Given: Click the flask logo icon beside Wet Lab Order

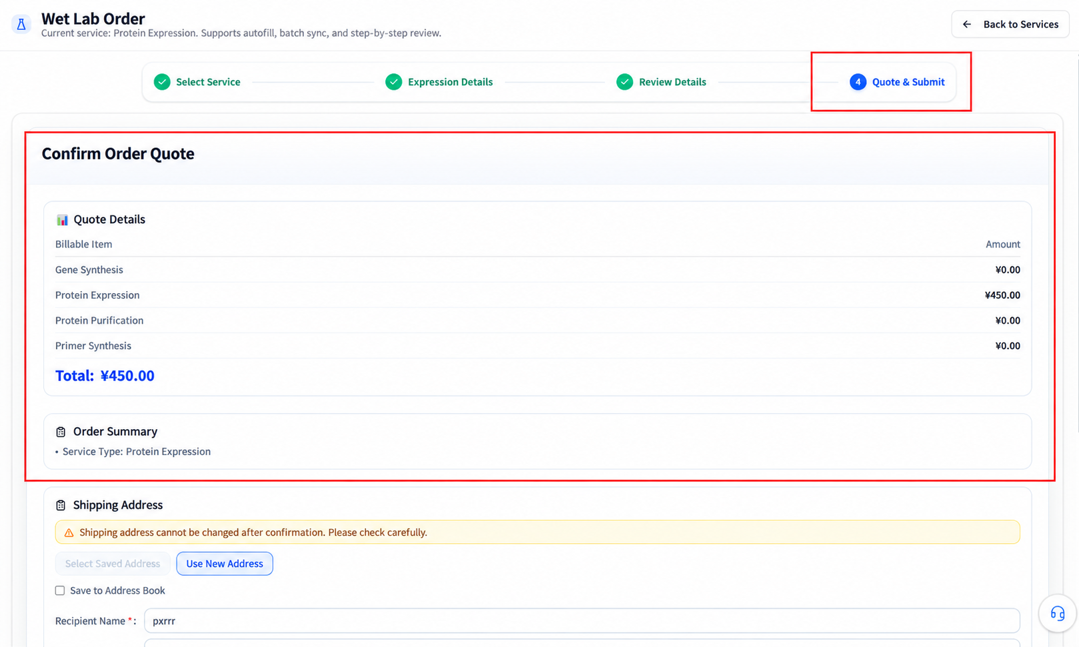Looking at the screenshot, I should (x=21, y=25).
